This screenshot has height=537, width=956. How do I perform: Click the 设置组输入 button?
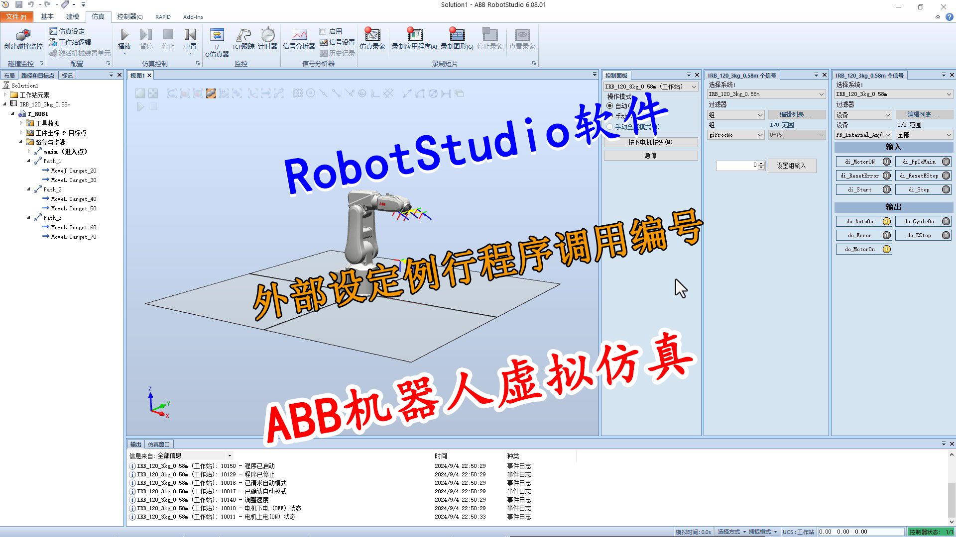(x=792, y=166)
